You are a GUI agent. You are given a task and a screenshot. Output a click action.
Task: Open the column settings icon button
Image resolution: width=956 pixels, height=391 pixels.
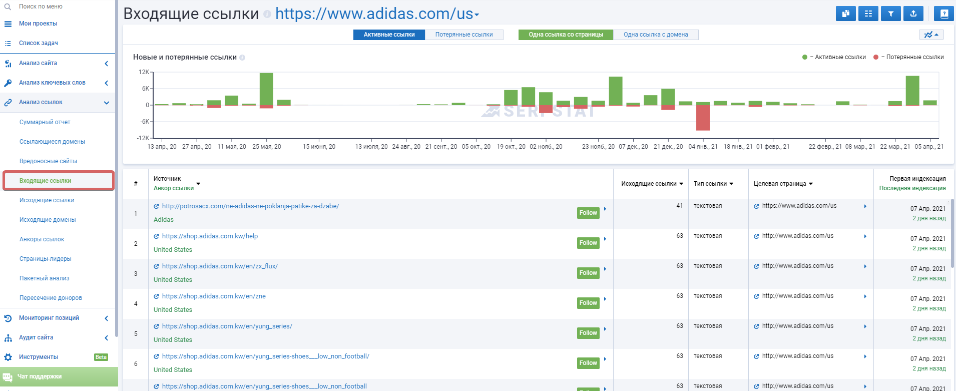coord(868,14)
